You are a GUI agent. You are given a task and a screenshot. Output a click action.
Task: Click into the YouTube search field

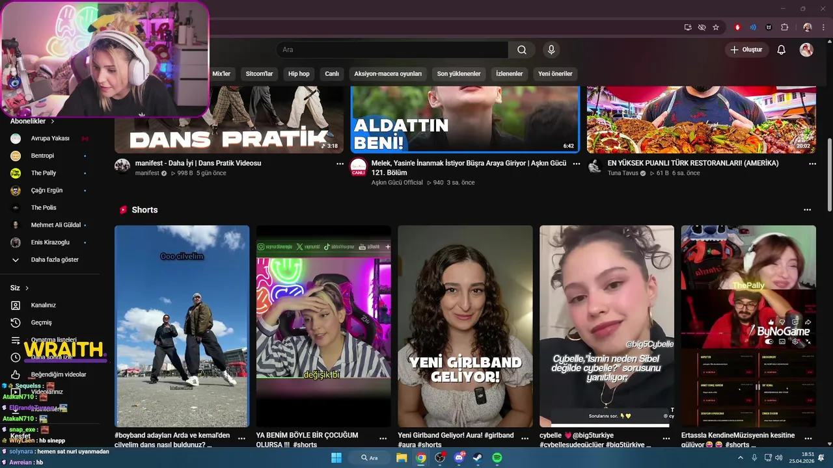pos(392,50)
